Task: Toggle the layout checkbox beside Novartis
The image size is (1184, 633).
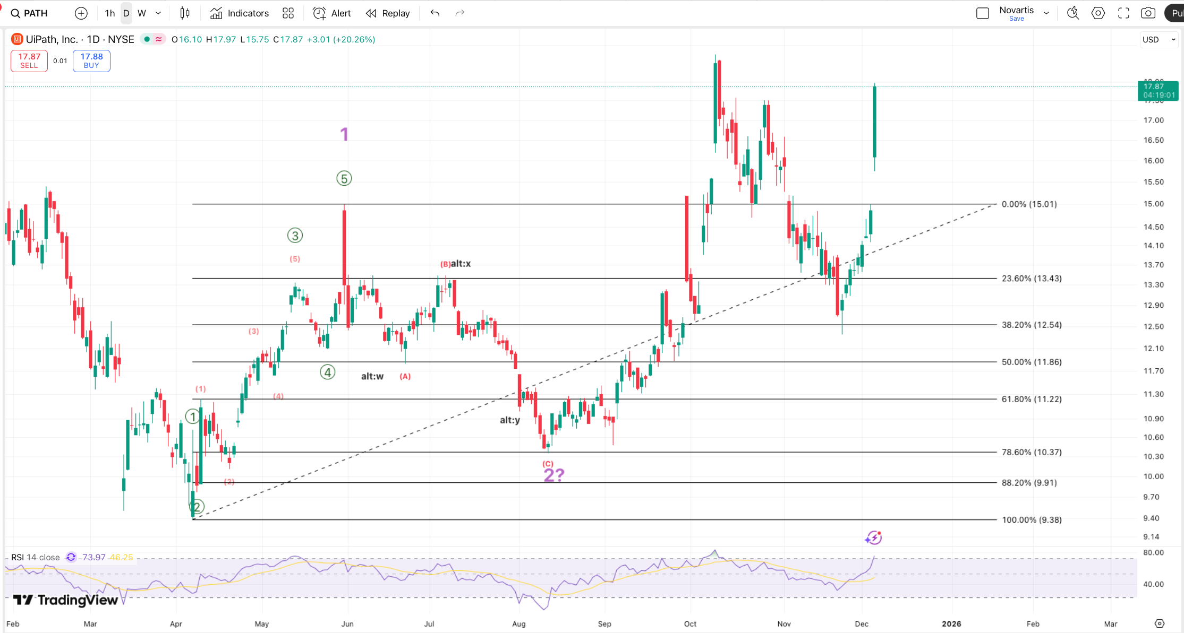Action: [x=982, y=13]
